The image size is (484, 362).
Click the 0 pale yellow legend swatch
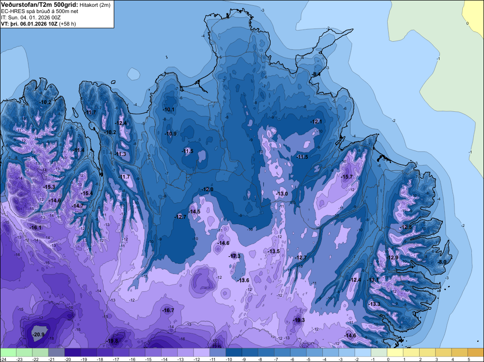pyautogui.click(x=395, y=352)
